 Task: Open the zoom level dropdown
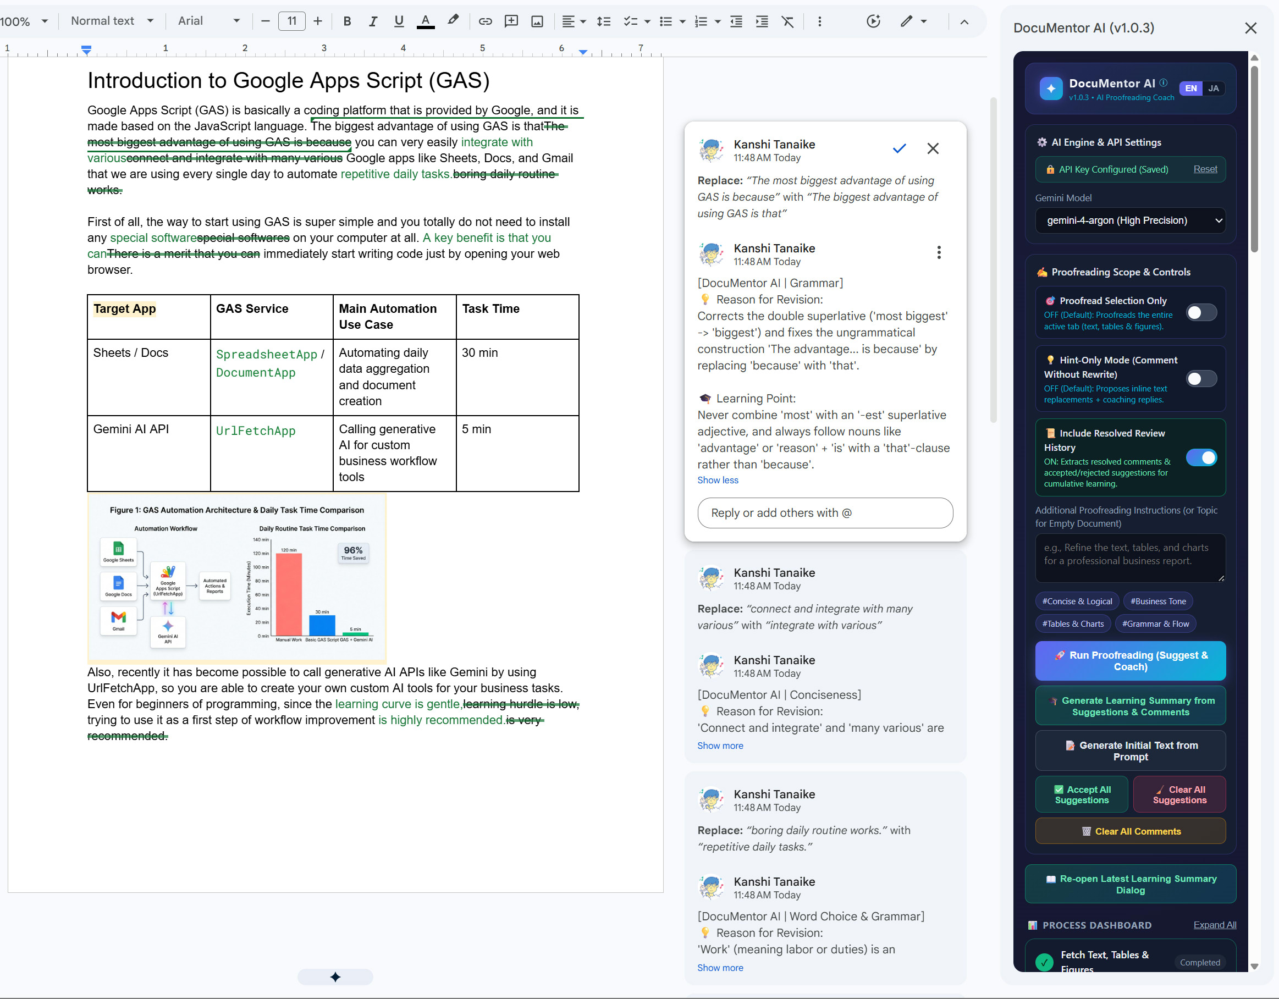point(25,21)
